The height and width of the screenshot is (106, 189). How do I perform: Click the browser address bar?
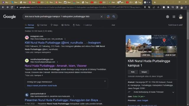[80, 7]
